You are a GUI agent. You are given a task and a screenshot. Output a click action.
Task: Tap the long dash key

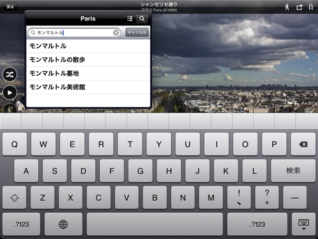pyautogui.click(x=295, y=198)
